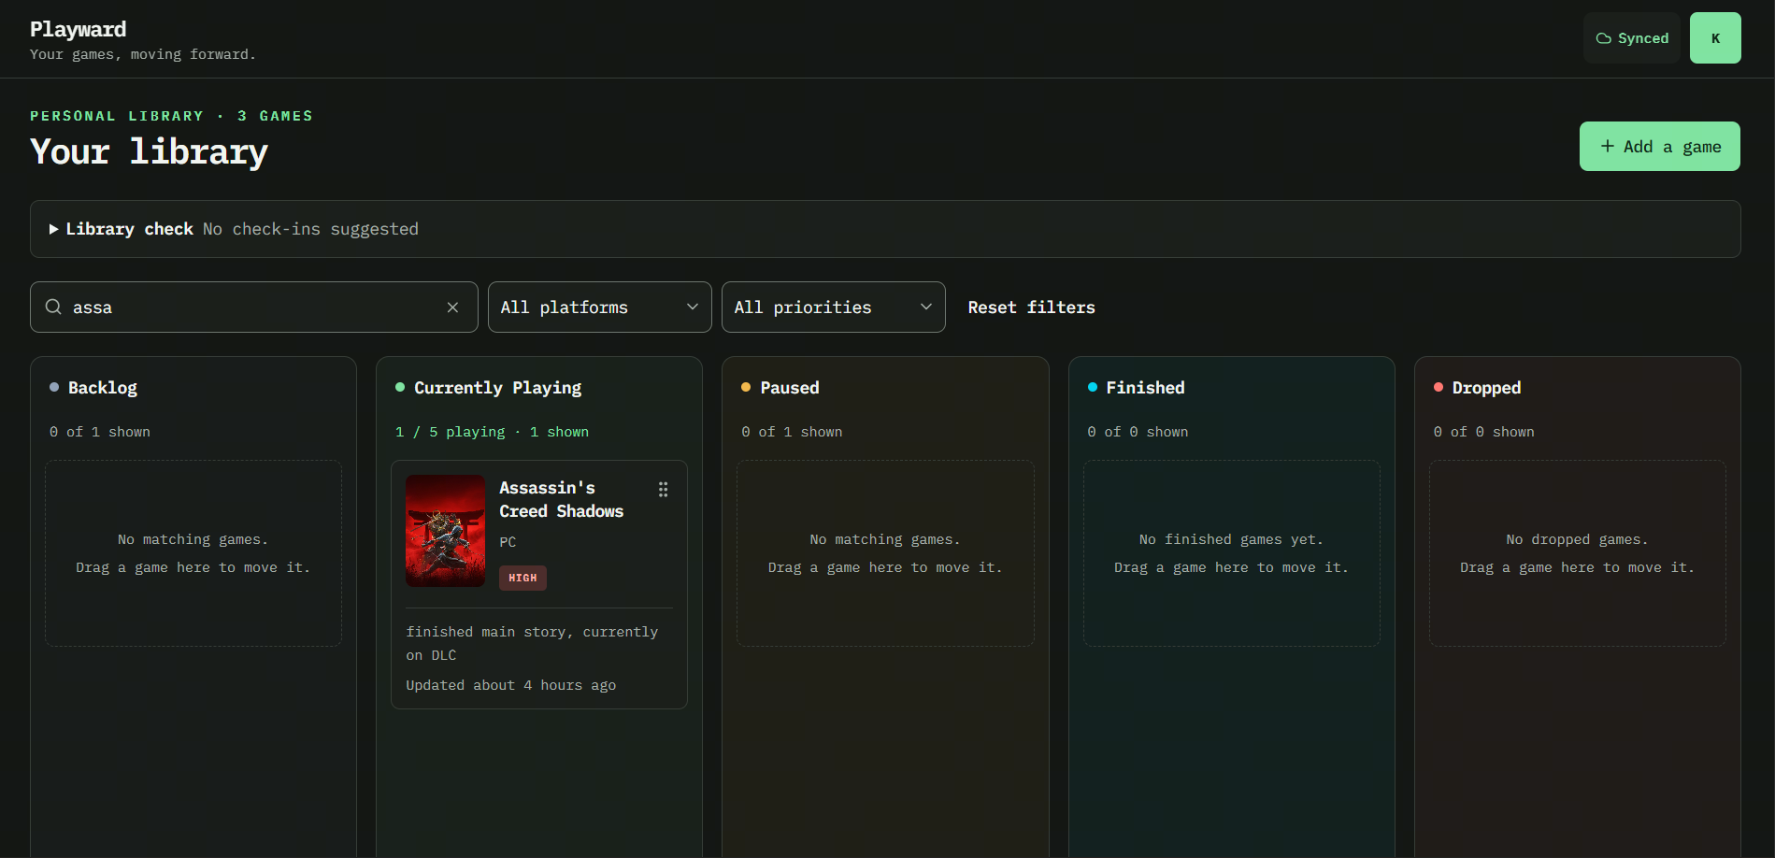Image resolution: width=1775 pixels, height=858 pixels.
Task: Focus the search field containing 'assa'
Action: [254, 307]
